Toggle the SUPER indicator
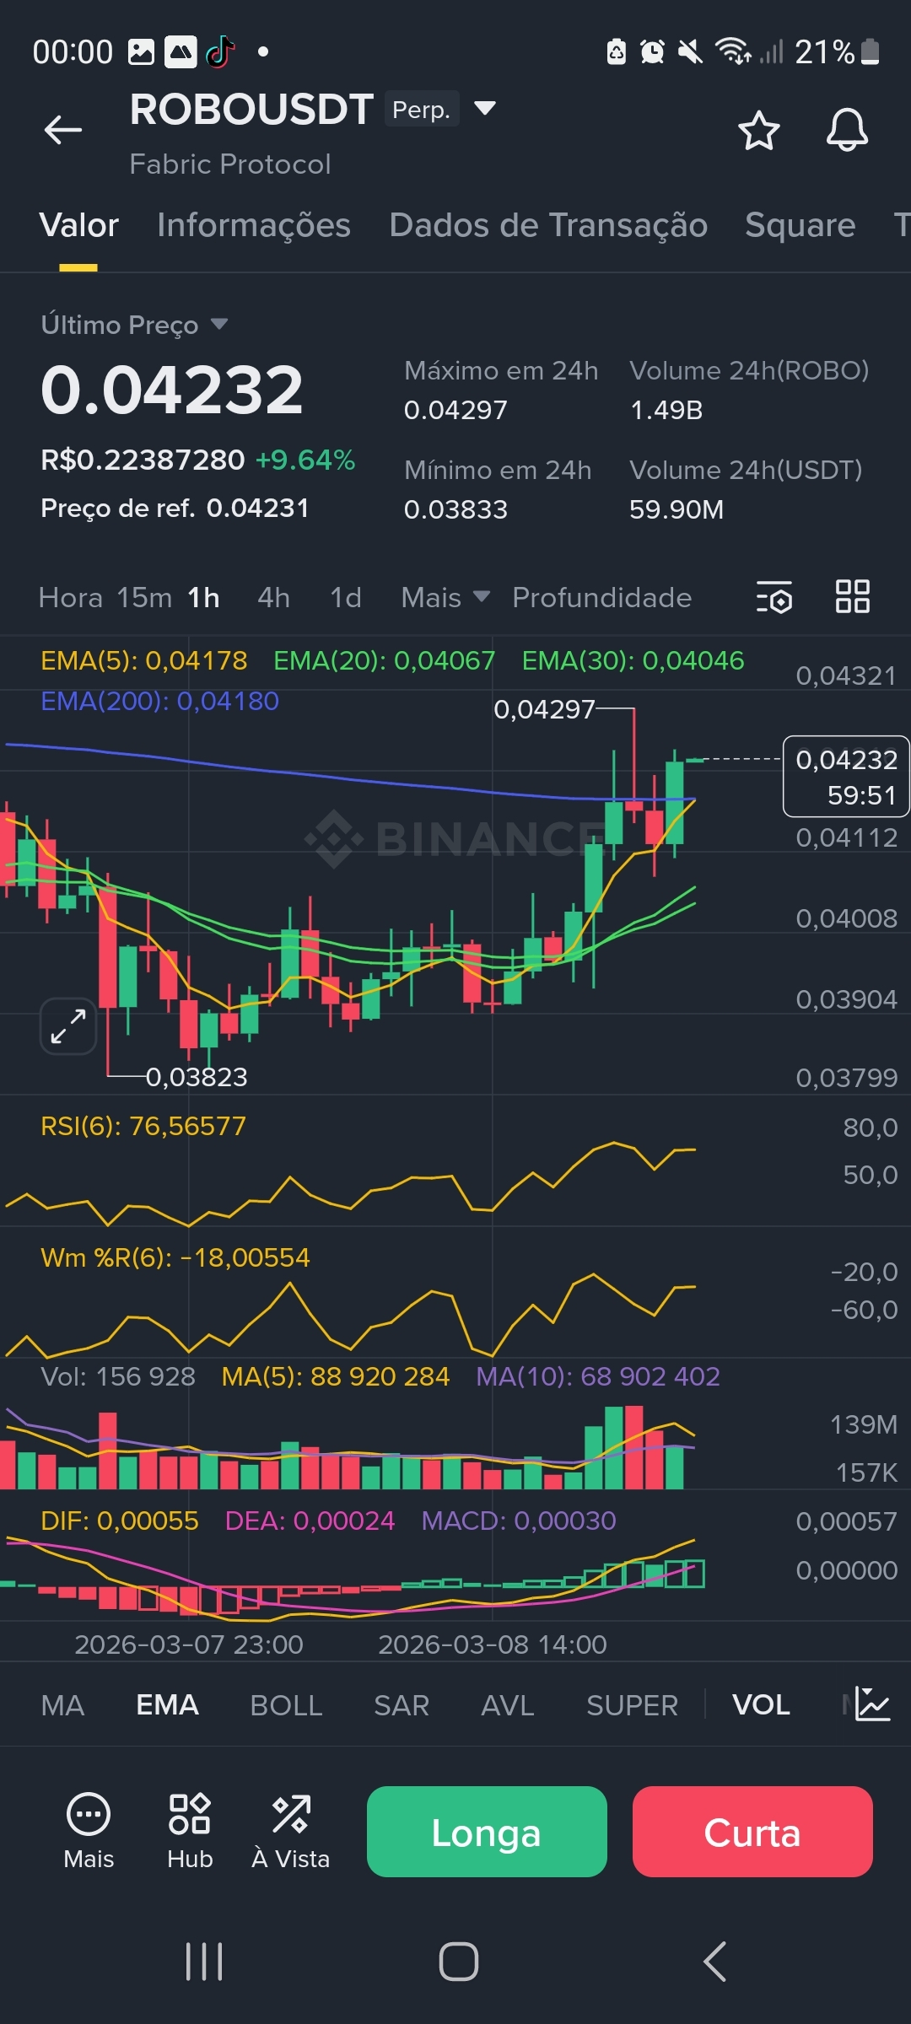 coord(632,1705)
